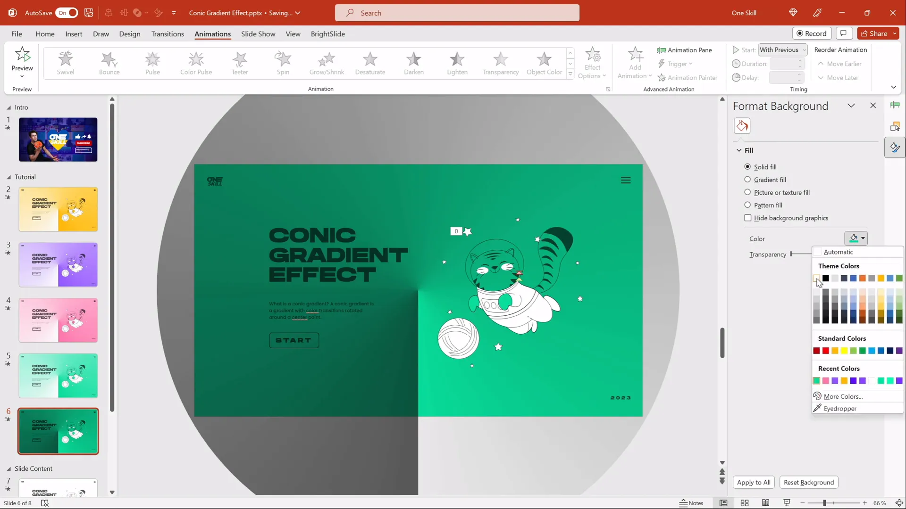
Task: Click the Search box
Action: click(x=457, y=13)
